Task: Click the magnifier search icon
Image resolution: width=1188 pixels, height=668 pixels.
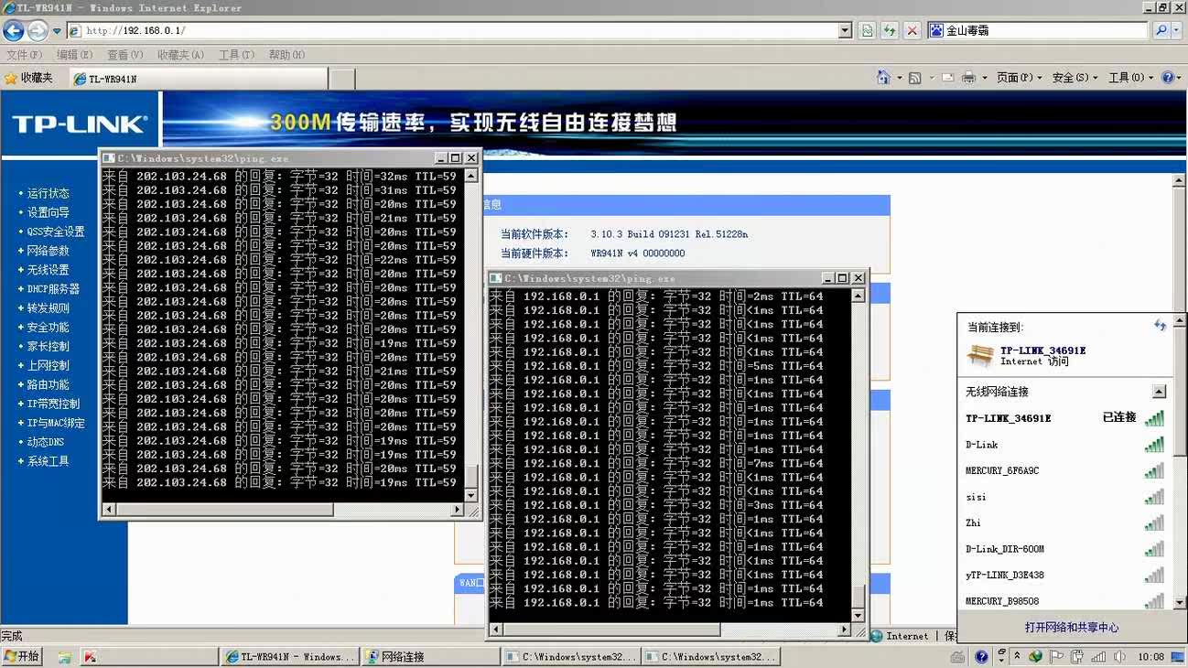Action: point(1161,30)
